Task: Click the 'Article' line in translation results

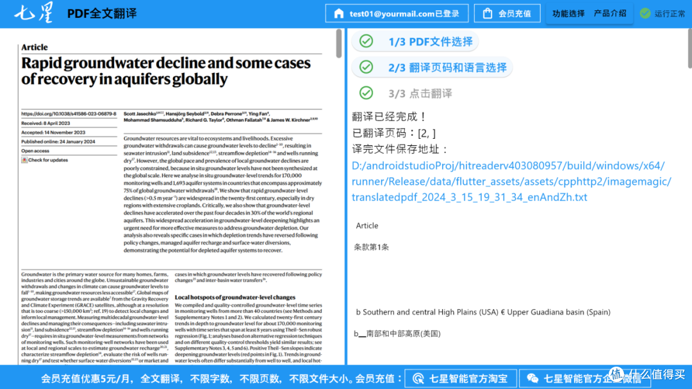Action: [x=367, y=226]
